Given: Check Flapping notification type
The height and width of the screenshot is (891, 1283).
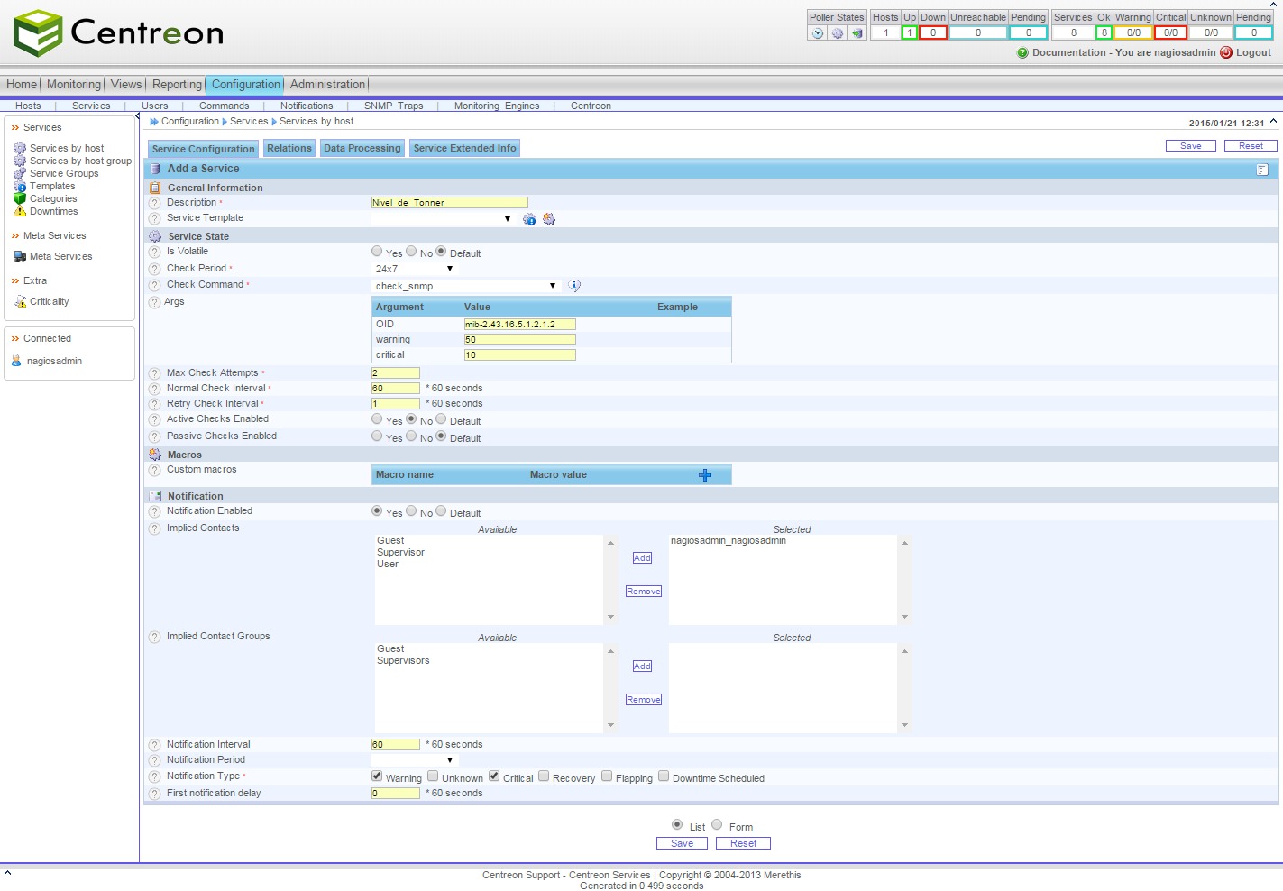Looking at the screenshot, I should [607, 776].
